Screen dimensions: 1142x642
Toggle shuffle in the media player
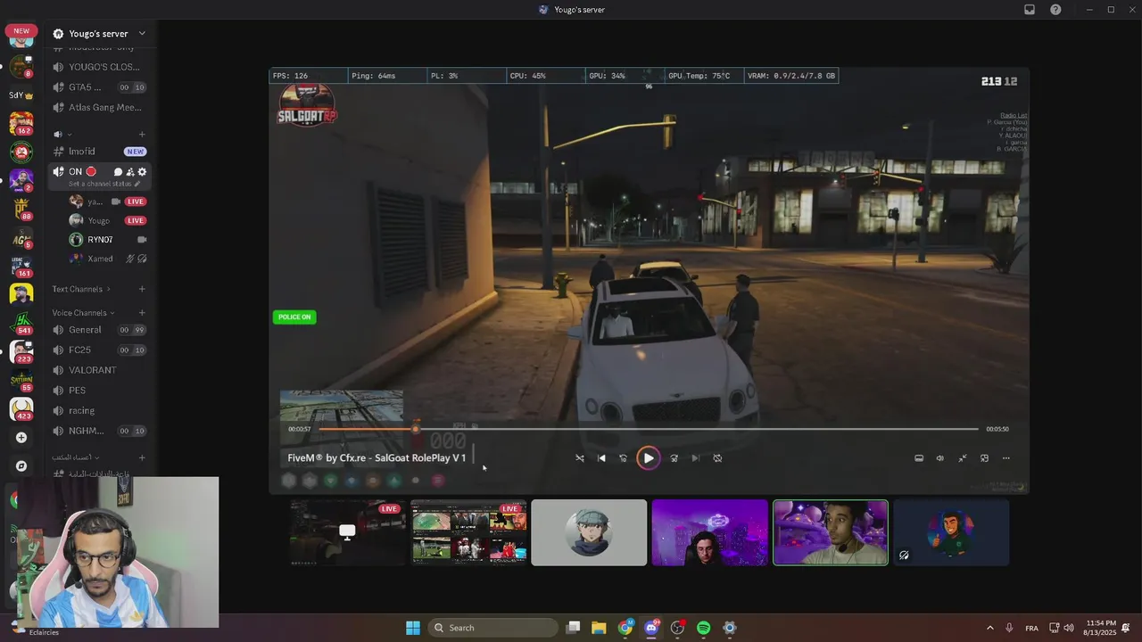[580, 458]
